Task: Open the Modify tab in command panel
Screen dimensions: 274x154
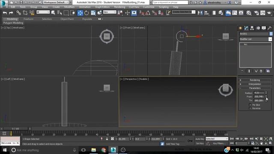Action: pos(247,28)
